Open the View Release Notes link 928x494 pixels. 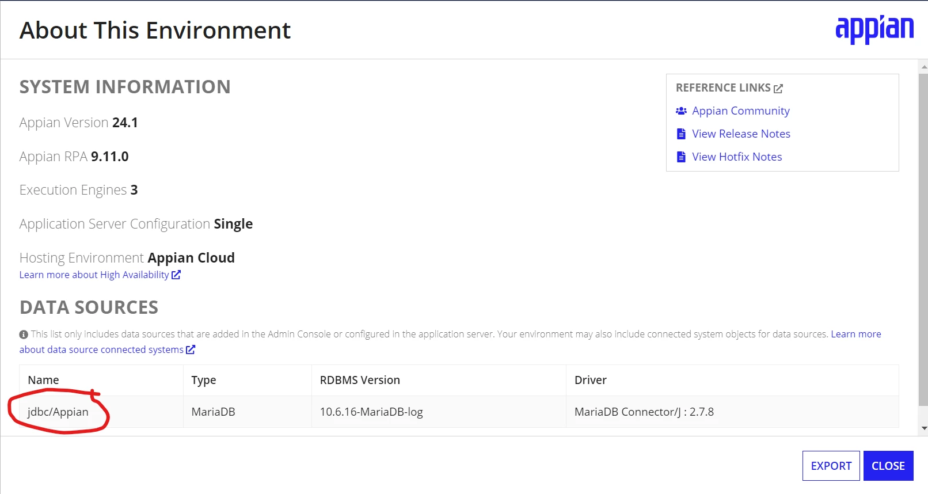741,134
